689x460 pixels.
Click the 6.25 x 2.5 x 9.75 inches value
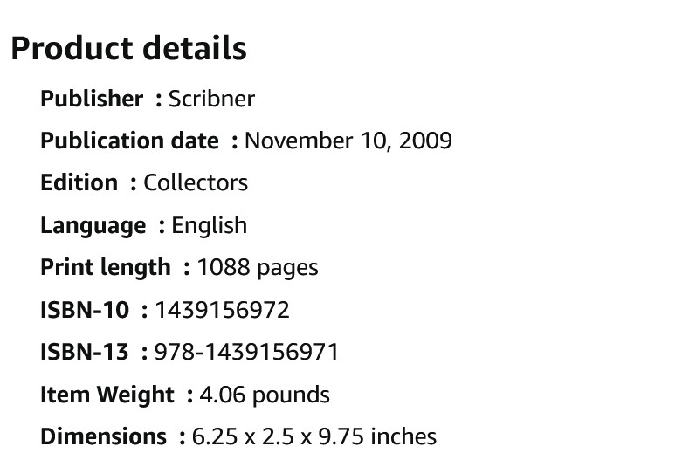314,436
